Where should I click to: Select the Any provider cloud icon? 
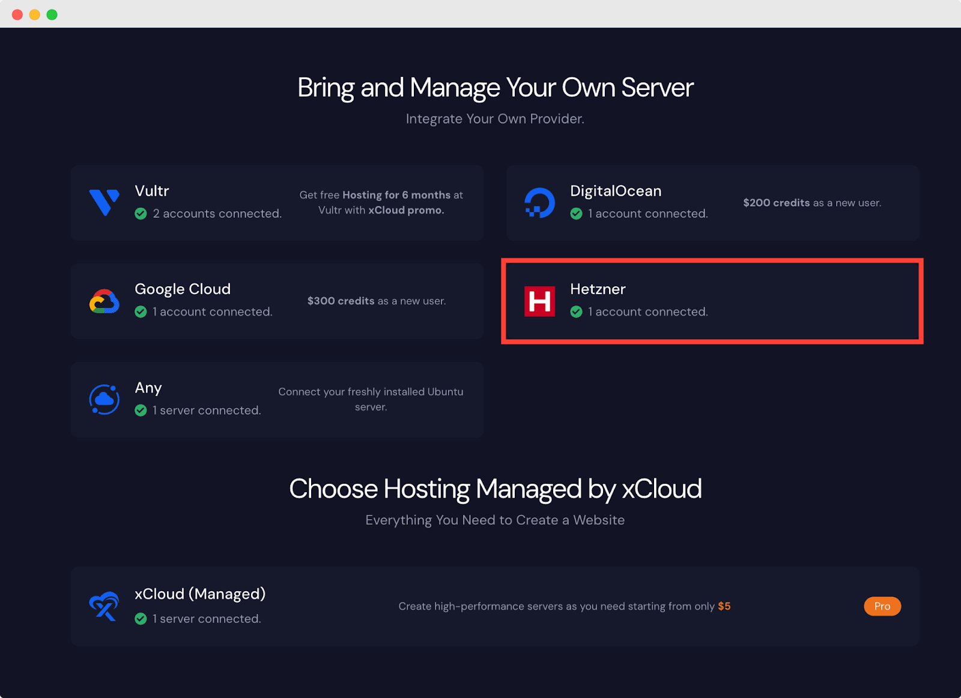104,399
